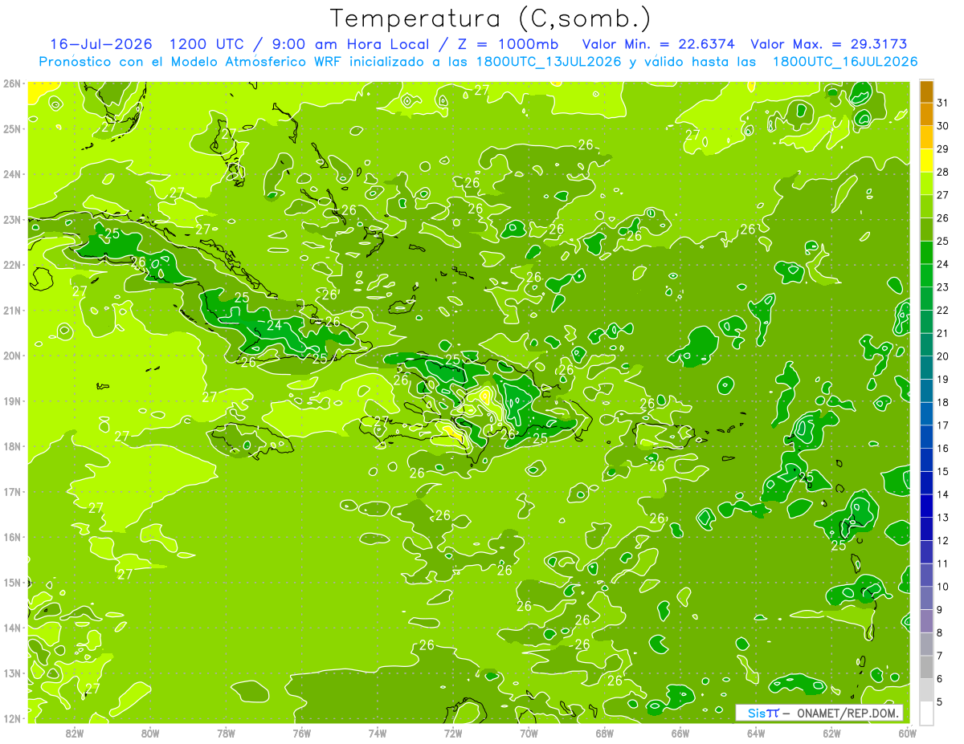This screenshot has width=964, height=744.
Task: Click the "82W" longitude label
Action: click(75, 733)
